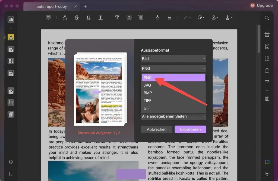The width and height of the screenshot is (278, 181).
Task: Open the Layers panel
Action: coord(10,162)
